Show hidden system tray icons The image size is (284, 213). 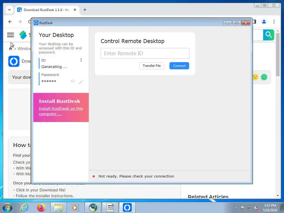(236, 208)
